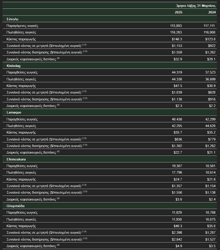
Task: Select the 'Σύνολο' section heading
Action: [x=12, y=19]
